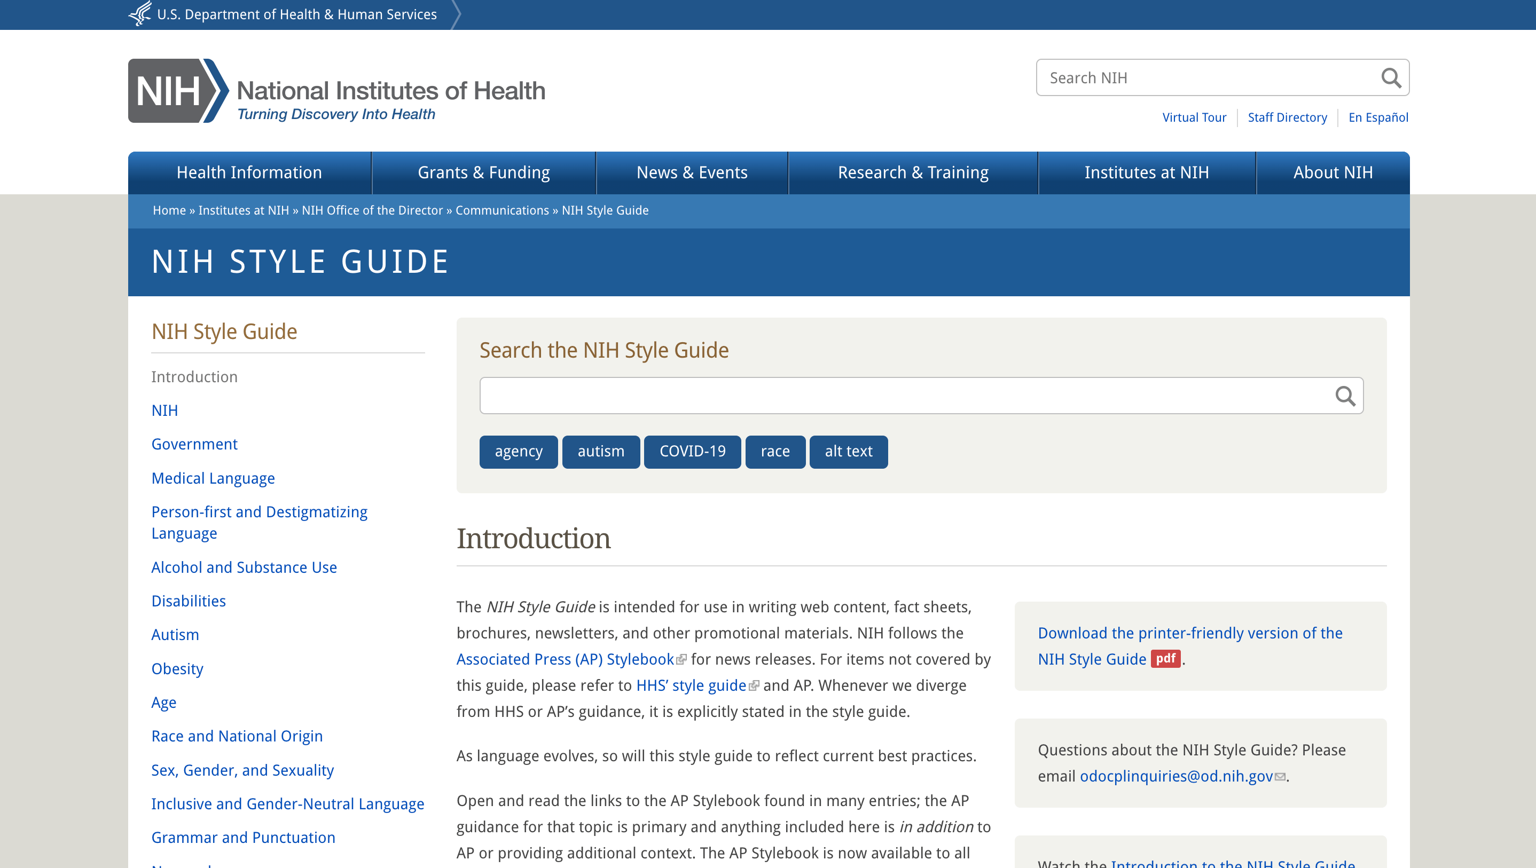This screenshot has width=1536, height=868.
Task: Click the HHS eagle logo icon
Action: pyautogui.click(x=140, y=14)
